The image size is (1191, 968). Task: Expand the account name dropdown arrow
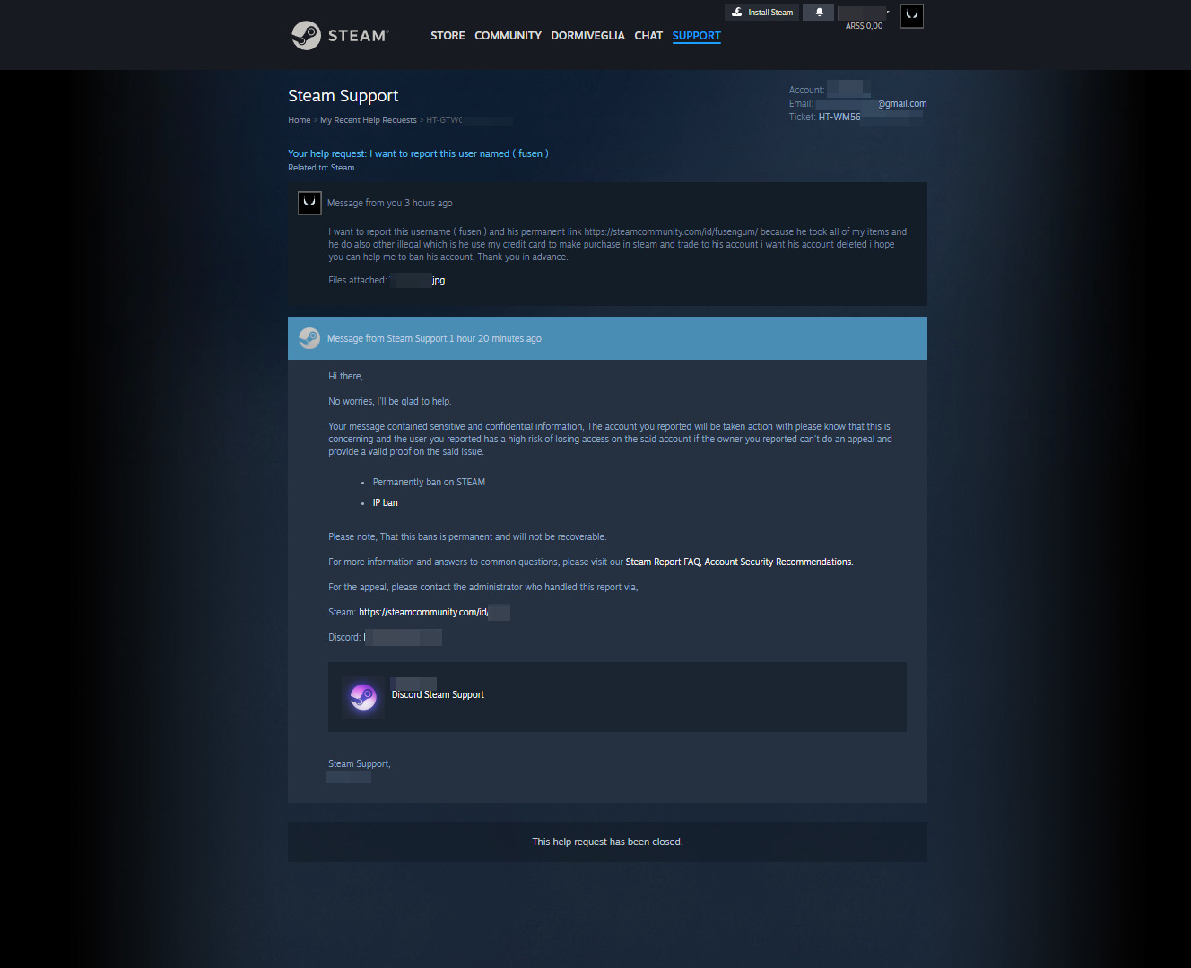pos(887,13)
